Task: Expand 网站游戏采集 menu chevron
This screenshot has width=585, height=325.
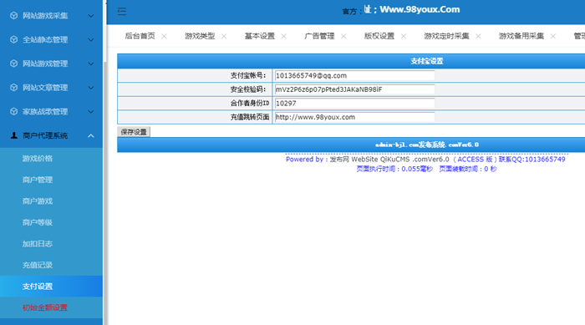Action: pos(90,16)
